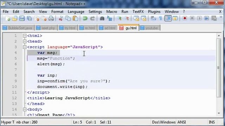Collapse the <script> fold on line 3

click(25, 47)
